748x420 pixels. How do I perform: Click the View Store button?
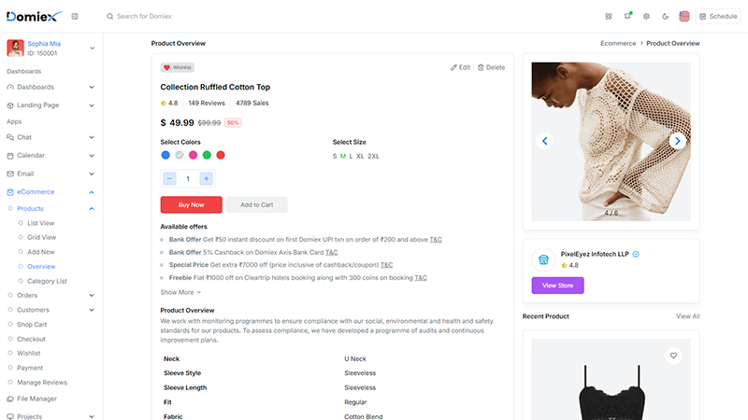(557, 286)
